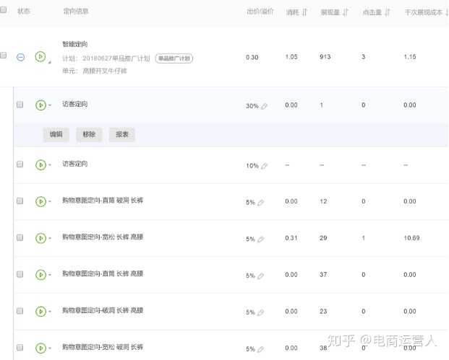Click status icon for 购物意图定向-破洞 长裤 高腰
This screenshot has width=449, height=360.
tap(40, 311)
